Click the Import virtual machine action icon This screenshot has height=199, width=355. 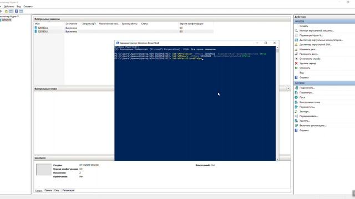(x=296, y=31)
